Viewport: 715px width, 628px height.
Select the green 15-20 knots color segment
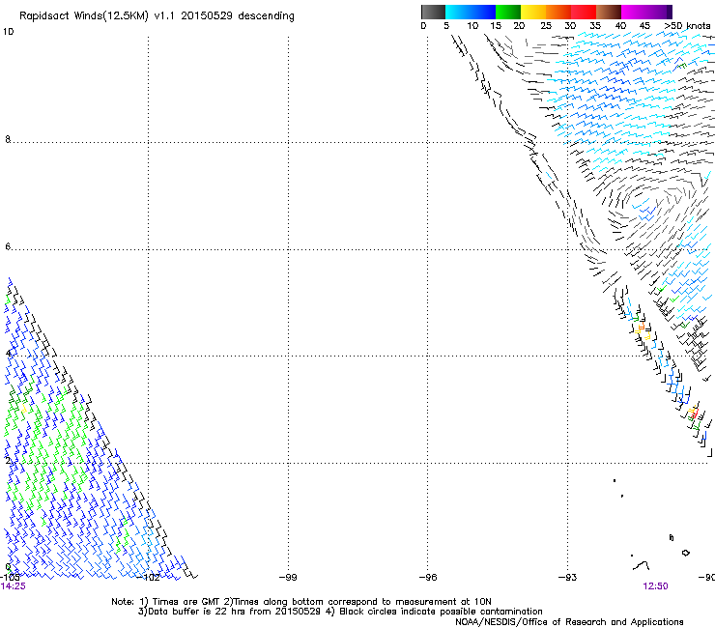pos(508,12)
